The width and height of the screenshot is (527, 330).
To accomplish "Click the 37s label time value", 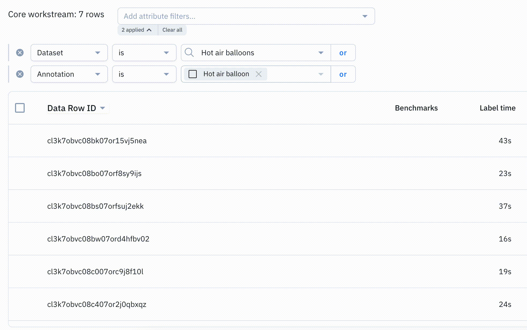I will [505, 206].
